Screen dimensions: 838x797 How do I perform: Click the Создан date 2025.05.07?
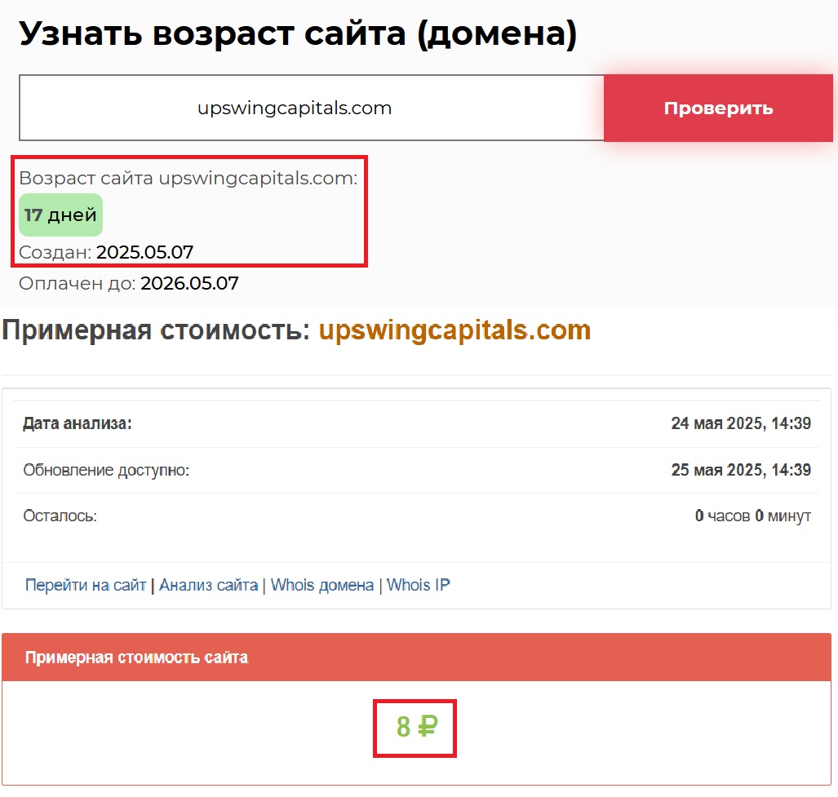(144, 252)
